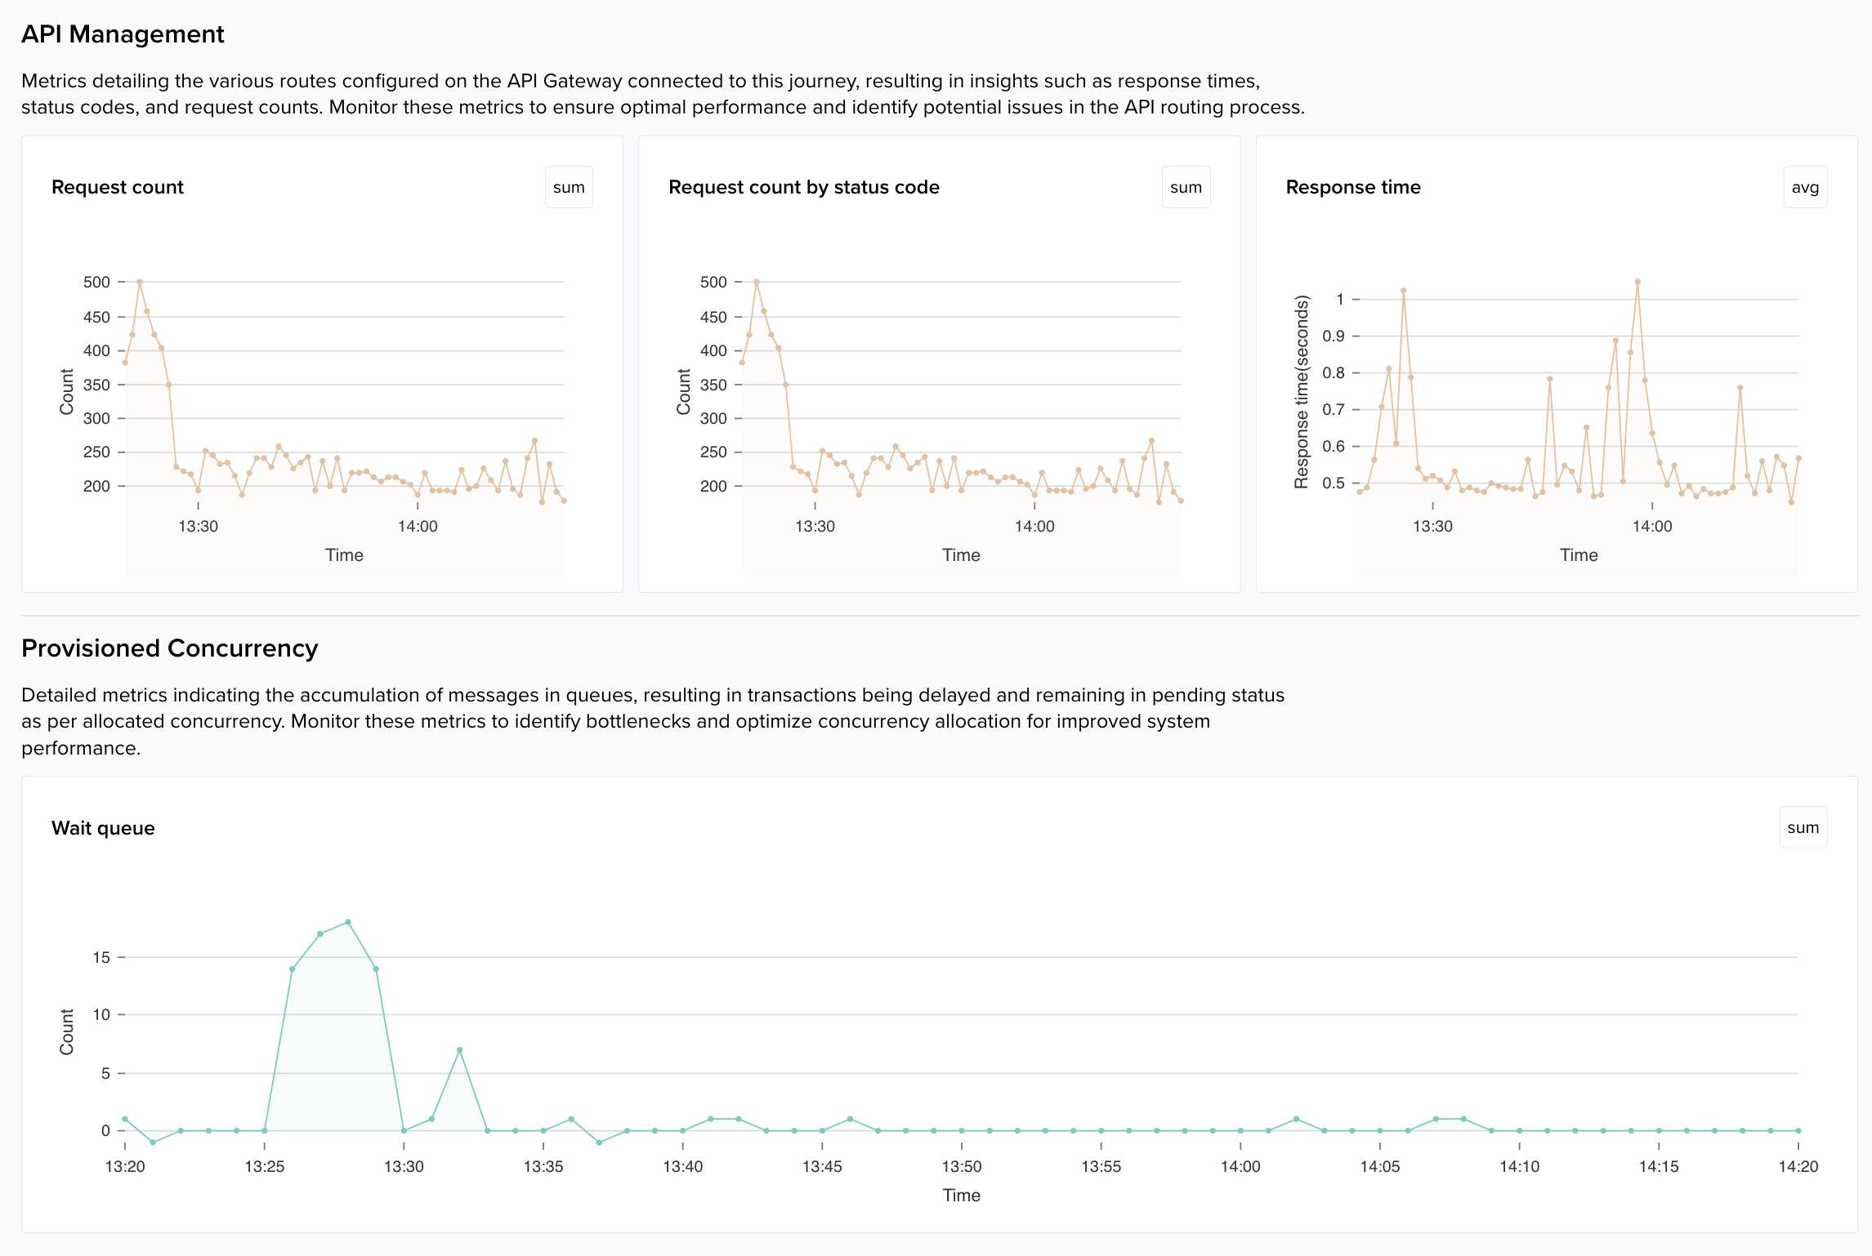
Task: Open the Request count sum aggregation dropdown
Action: click(569, 187)
